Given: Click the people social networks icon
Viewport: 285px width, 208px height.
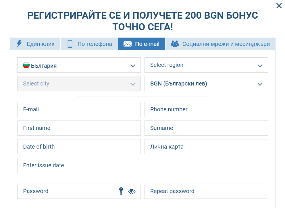Looking at the screenshot, I should point(175,44).
